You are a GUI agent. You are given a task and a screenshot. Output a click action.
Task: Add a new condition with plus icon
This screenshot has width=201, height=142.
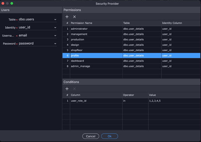(67, 89)
